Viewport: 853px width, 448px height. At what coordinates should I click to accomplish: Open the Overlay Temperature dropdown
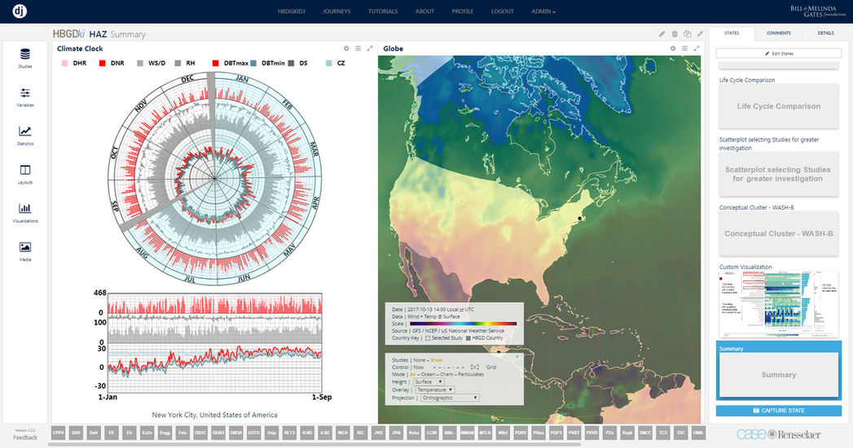click(435, 390)
